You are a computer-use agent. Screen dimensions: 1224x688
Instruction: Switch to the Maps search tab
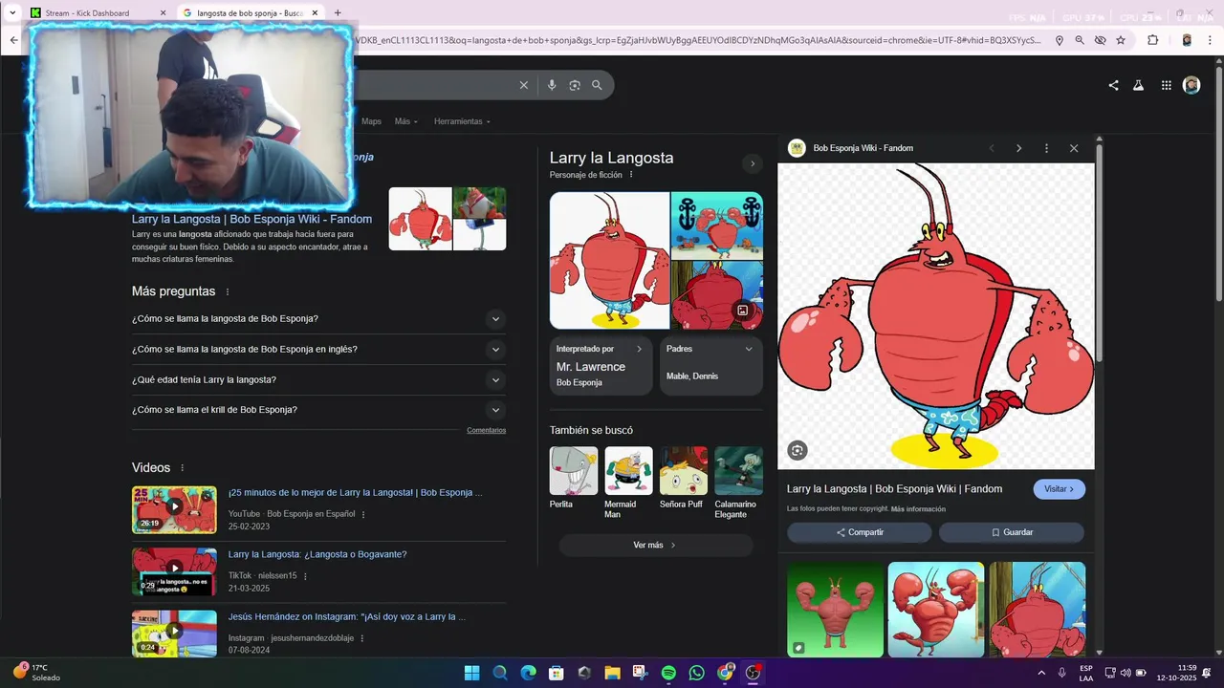pyautogui.click(x=371, y=121)
